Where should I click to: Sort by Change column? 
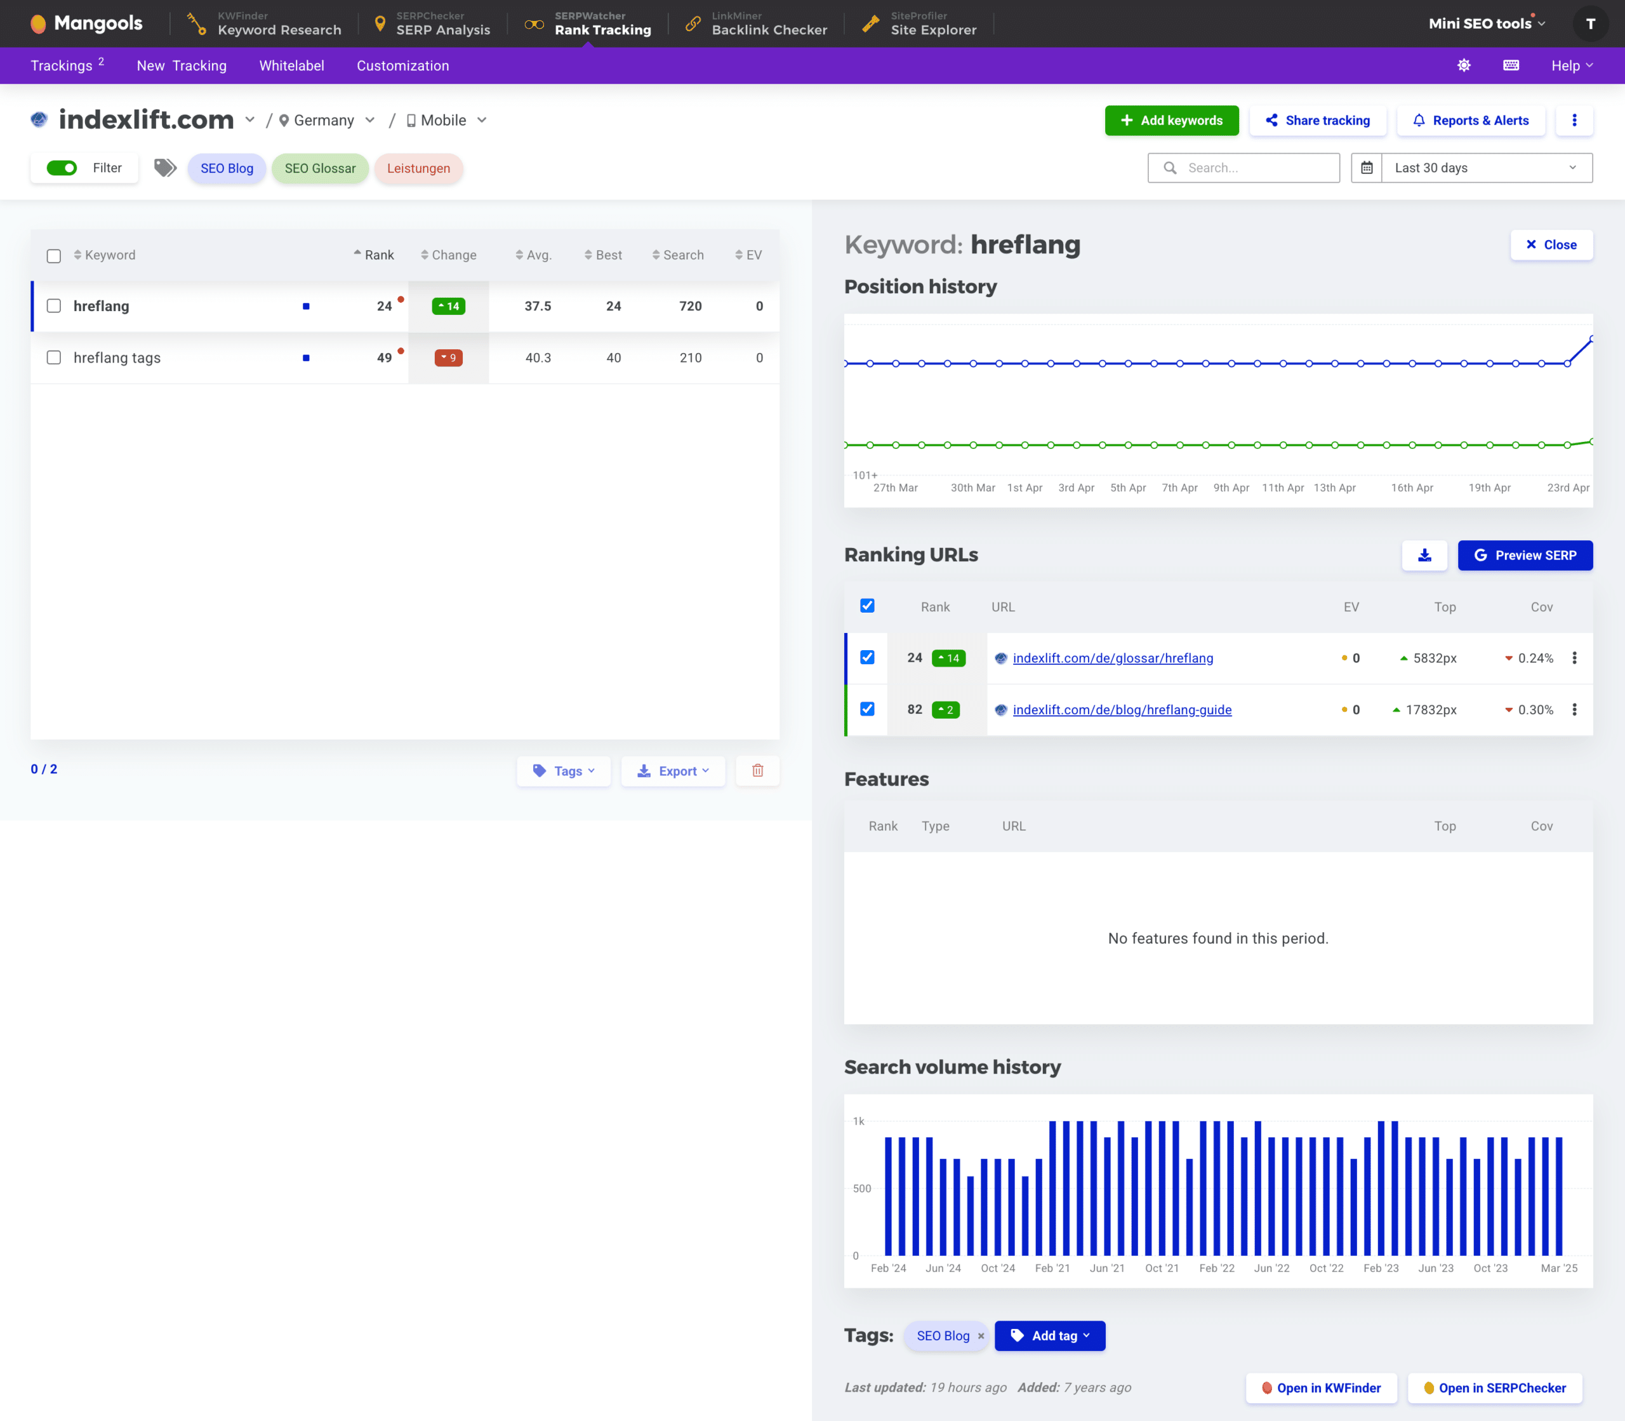coord(449,255)
